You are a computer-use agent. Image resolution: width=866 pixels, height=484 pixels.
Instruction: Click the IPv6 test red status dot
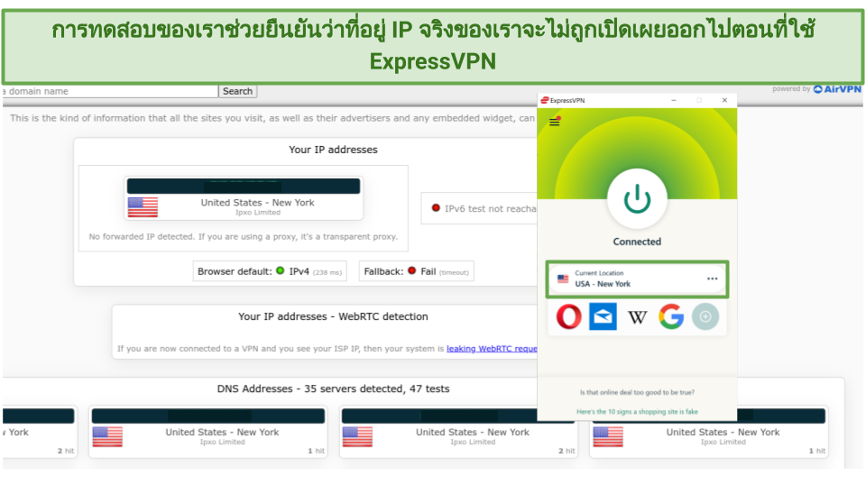point(436,208)
